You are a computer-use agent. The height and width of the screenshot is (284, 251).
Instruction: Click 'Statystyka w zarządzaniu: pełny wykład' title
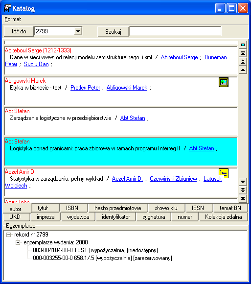(56, 179)
